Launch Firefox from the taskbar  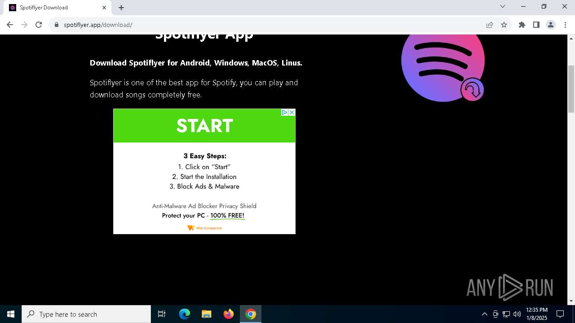[x=229, y=314]
